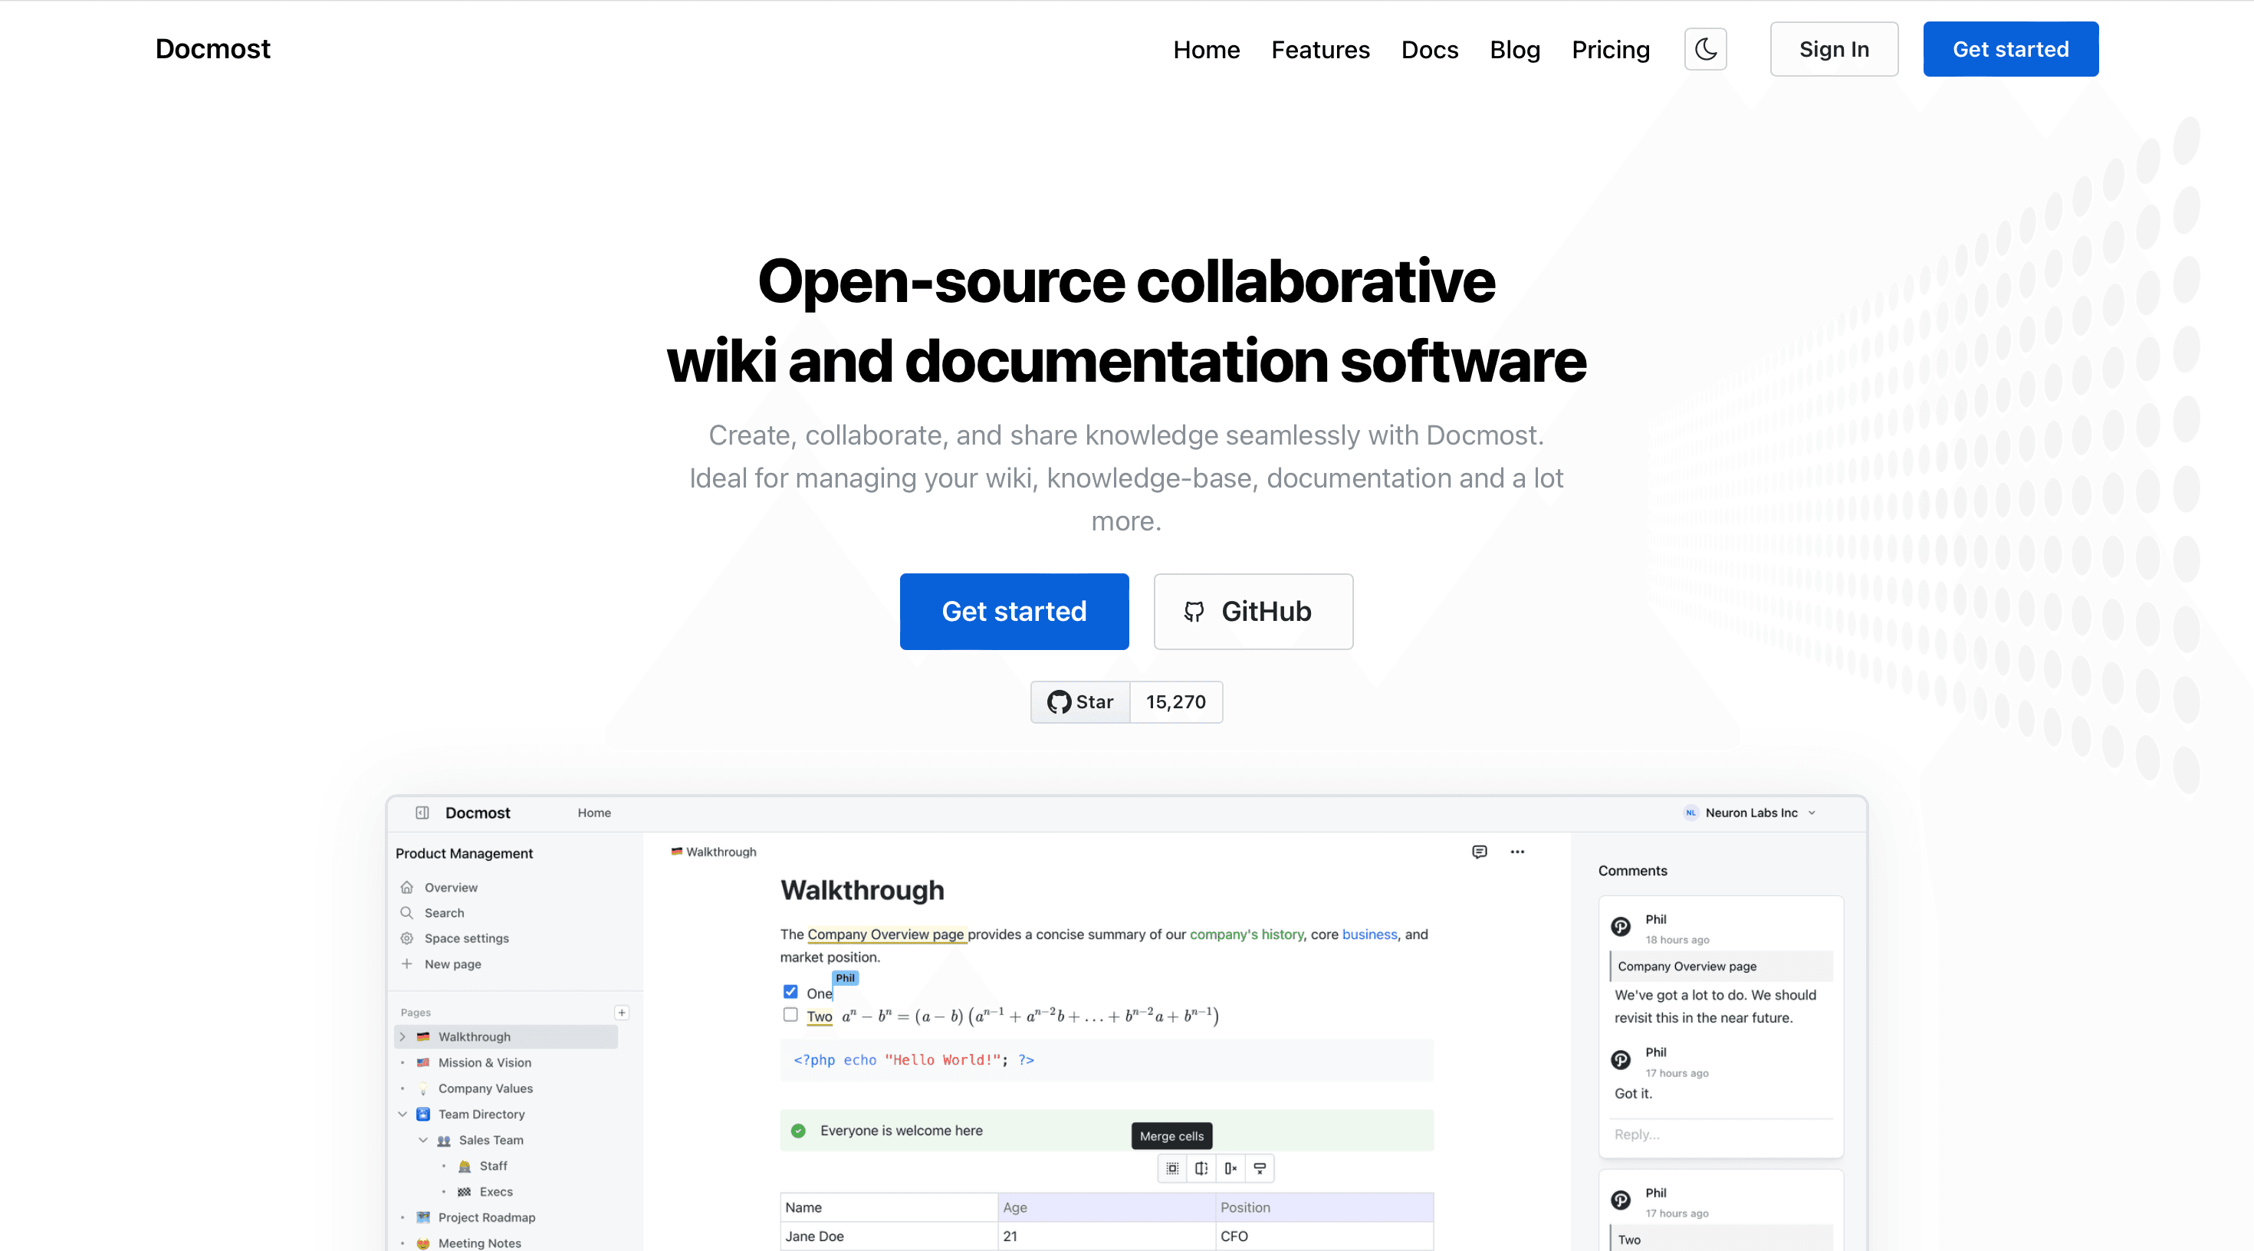2254x1251 pixels.
Task: Click the Docmost logo in the header
Action: (212, 49)
